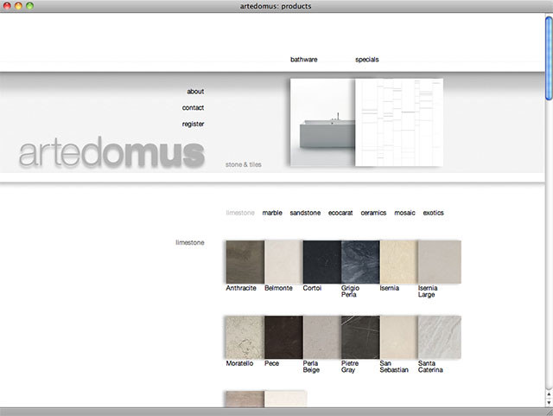This screenshot has height=416, width=553.
Task: Select the Pietre Gray stone swatch
Action: [x=360, y=337]
